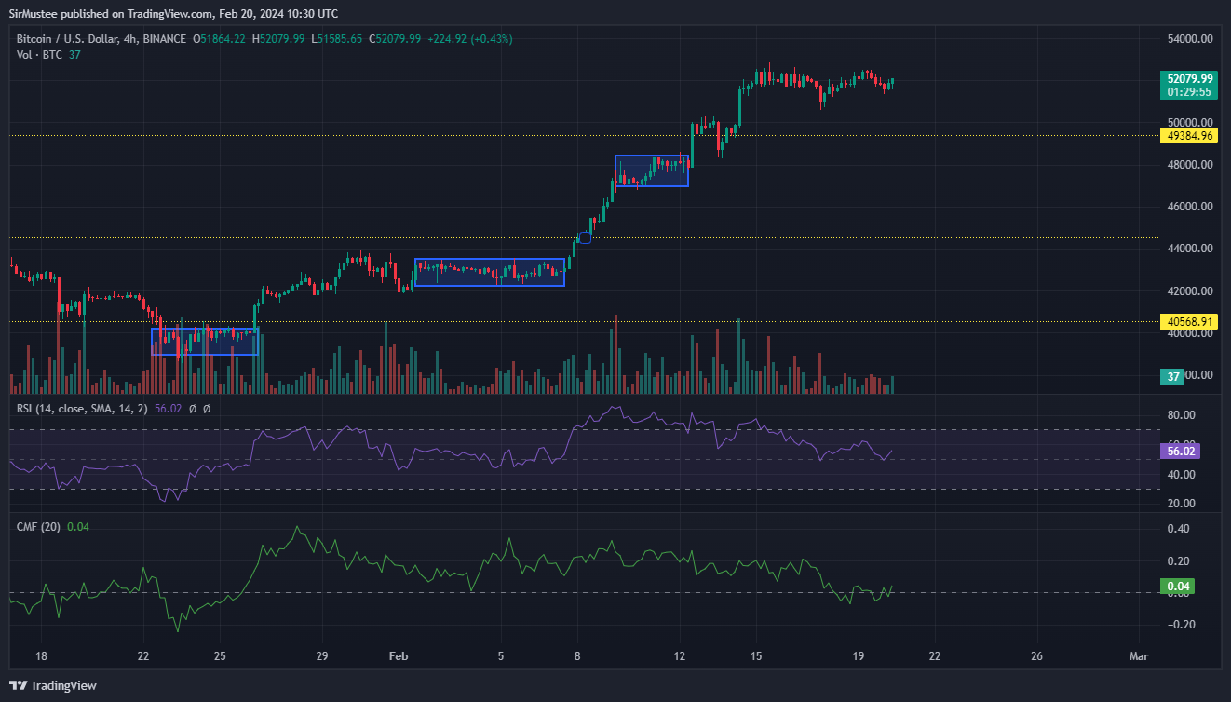
Task: Select the wide blue rectangle in early February
Action: (x=489, y=272)
